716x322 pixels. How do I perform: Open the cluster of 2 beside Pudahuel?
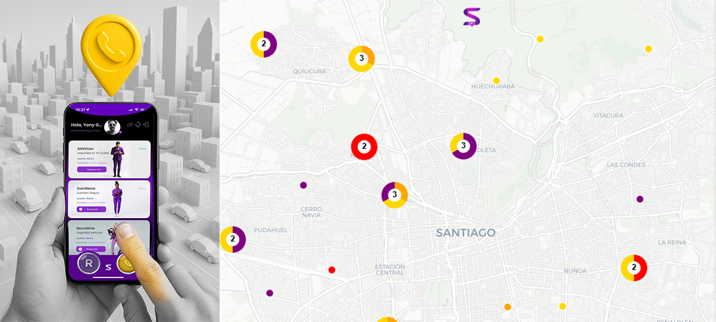[x=233, y=240]
